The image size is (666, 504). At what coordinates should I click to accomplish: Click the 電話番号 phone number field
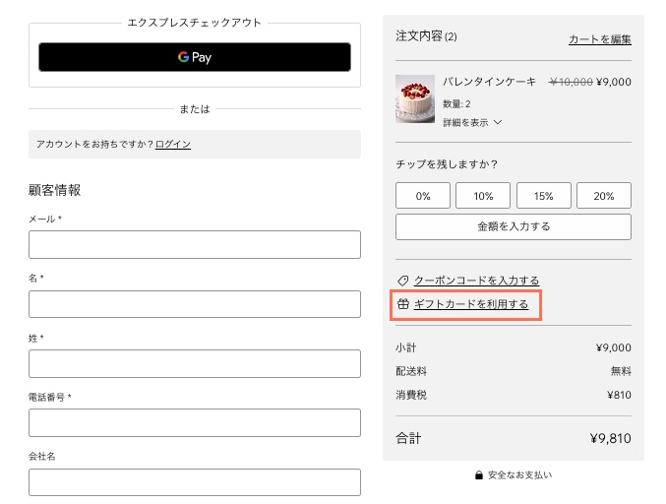[195, 423]
